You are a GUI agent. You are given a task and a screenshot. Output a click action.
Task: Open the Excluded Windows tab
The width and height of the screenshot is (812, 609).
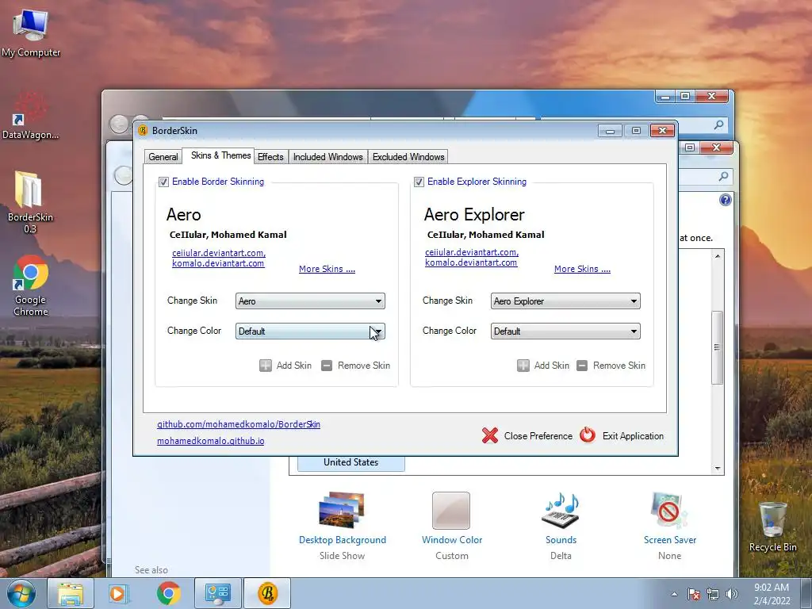[408, 157]
